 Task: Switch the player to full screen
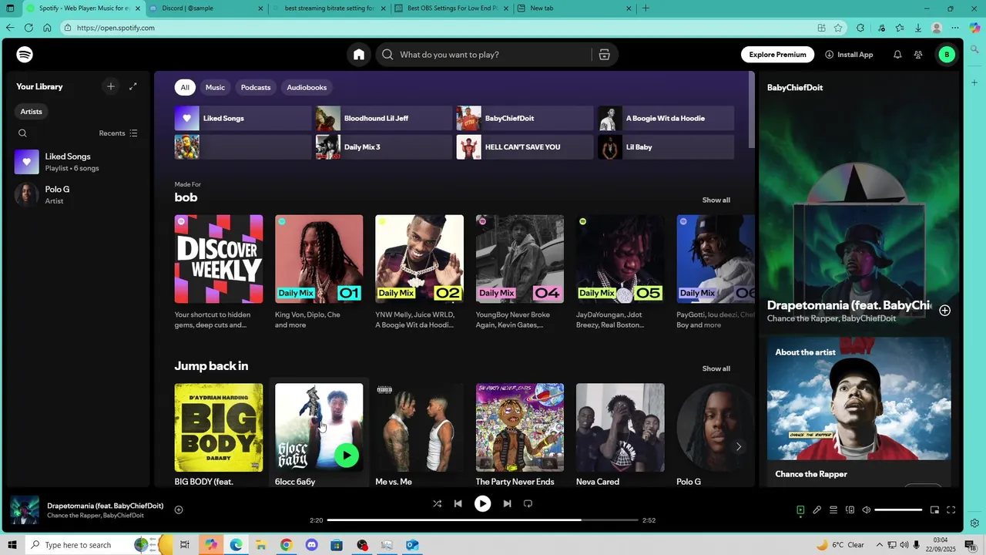click(x=951, y=510)
